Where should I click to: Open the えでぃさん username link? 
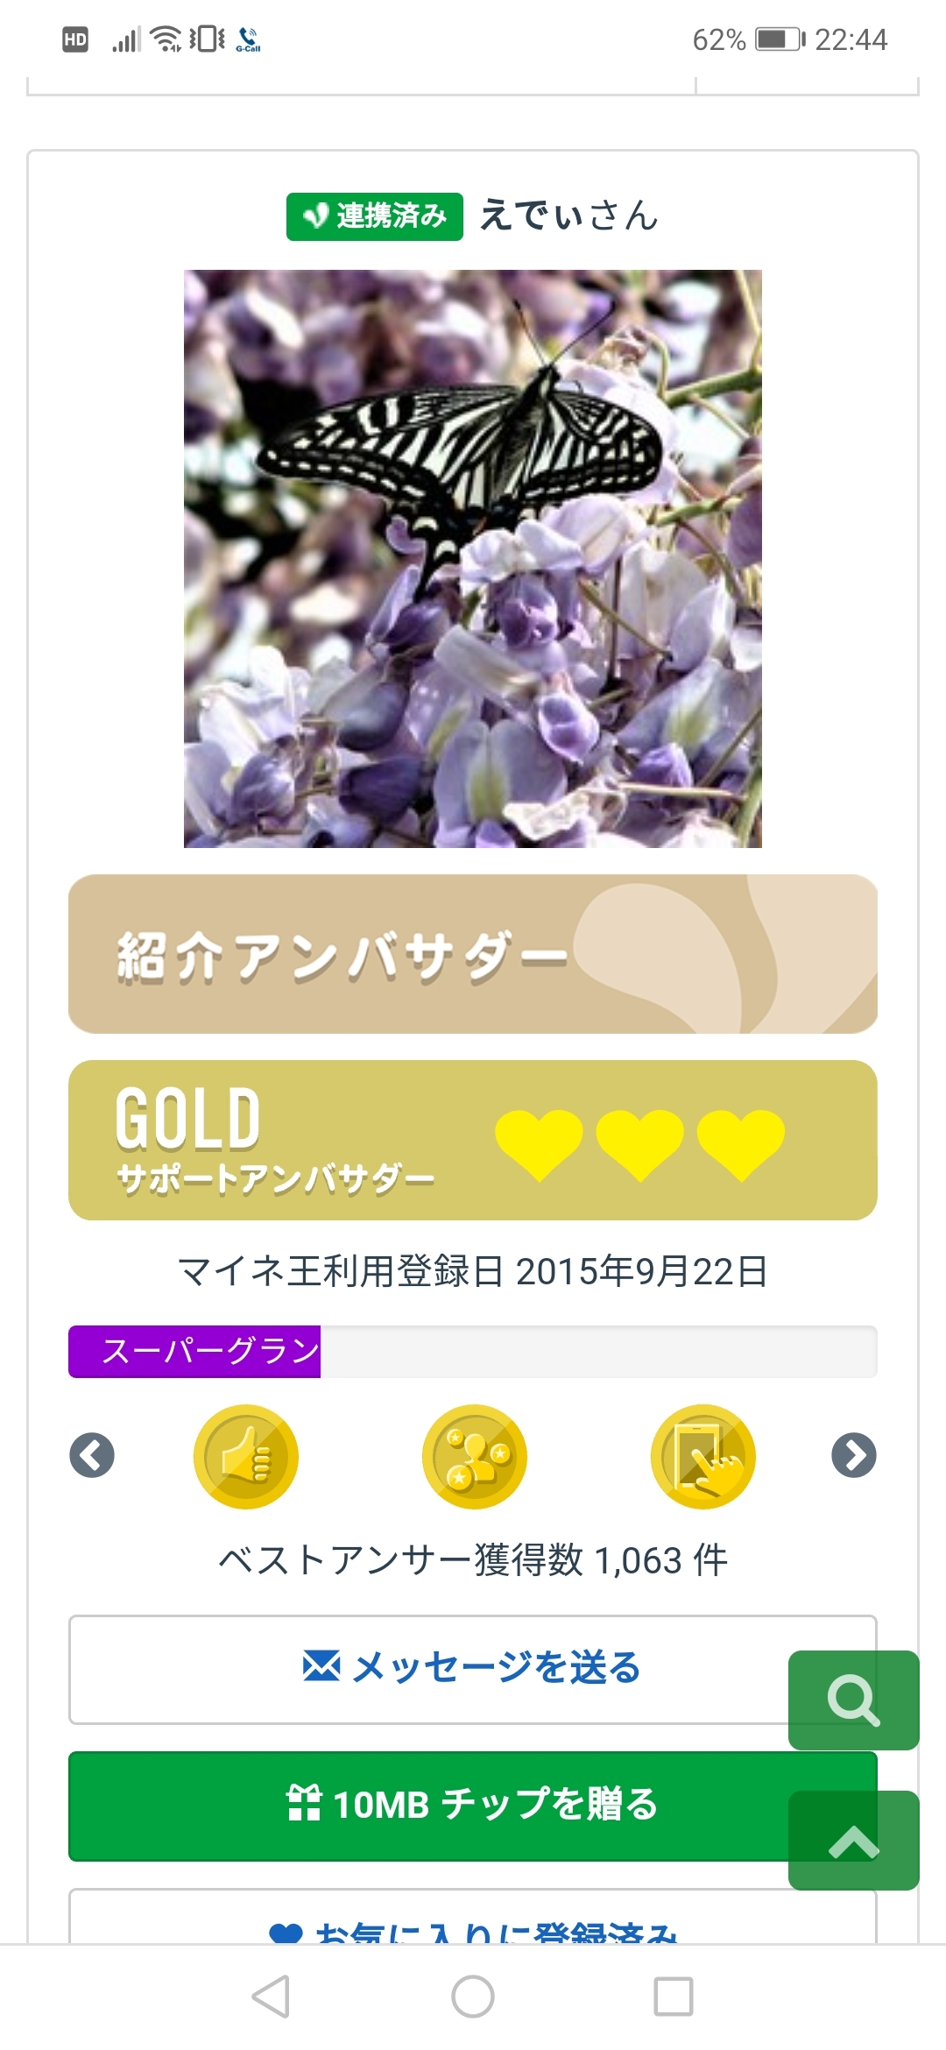pos(569,216)
